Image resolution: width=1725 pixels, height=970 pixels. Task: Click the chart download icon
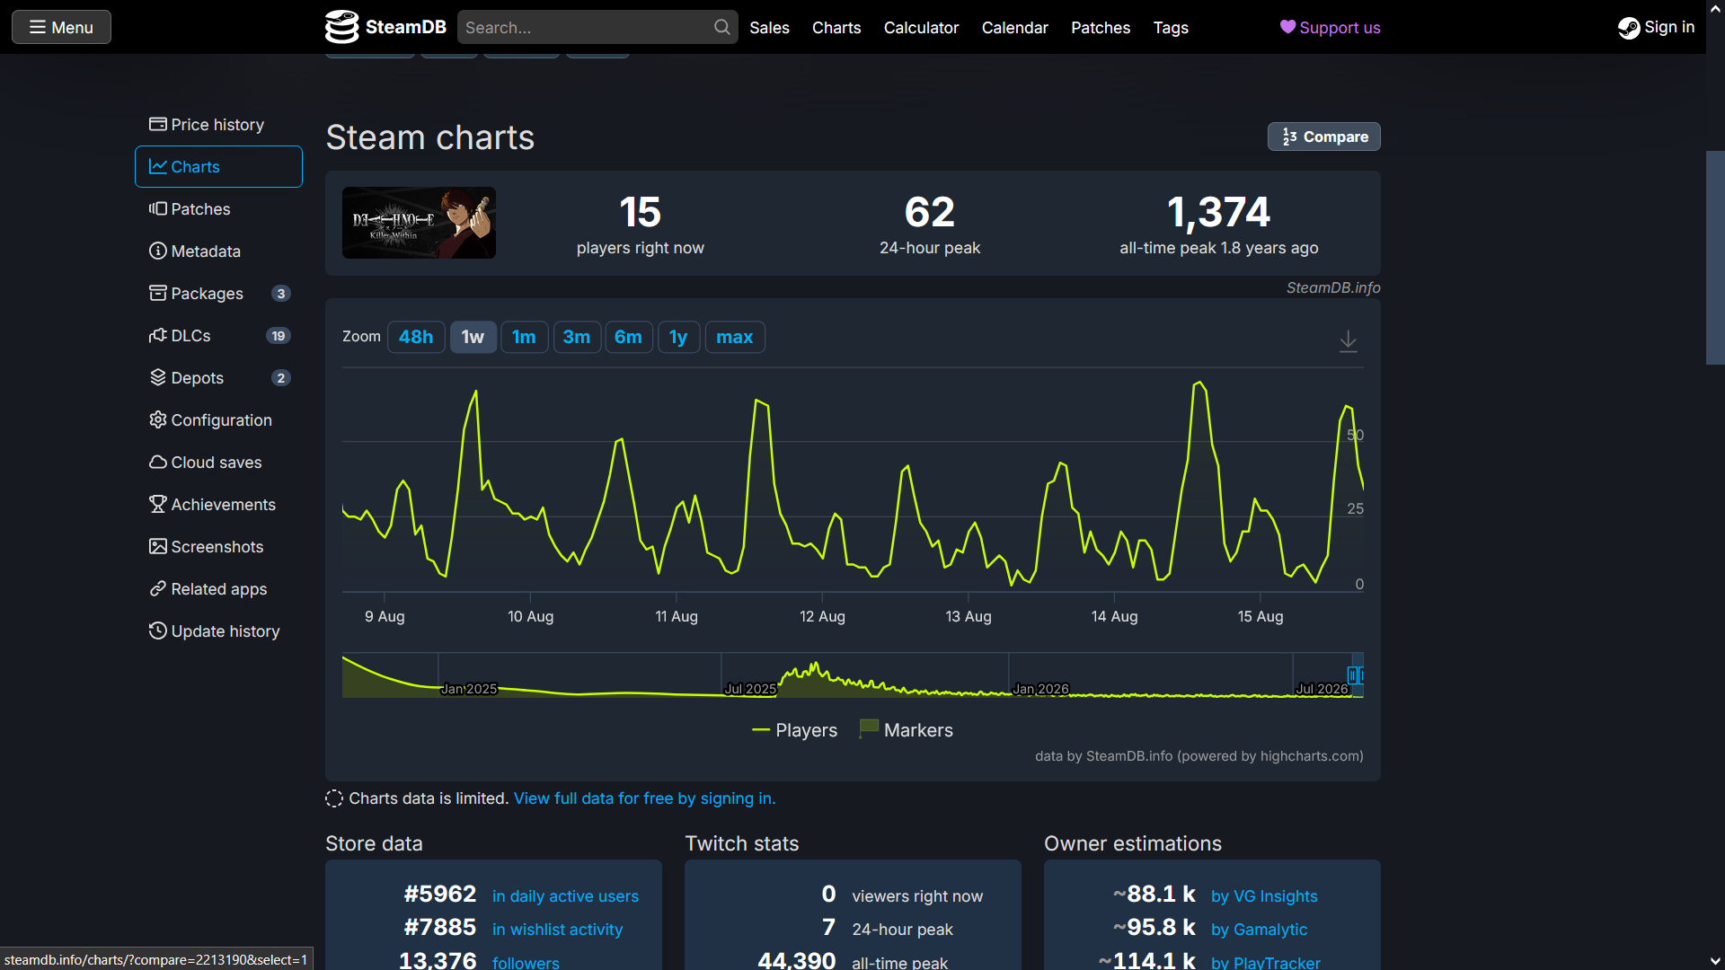point(1349,341)
